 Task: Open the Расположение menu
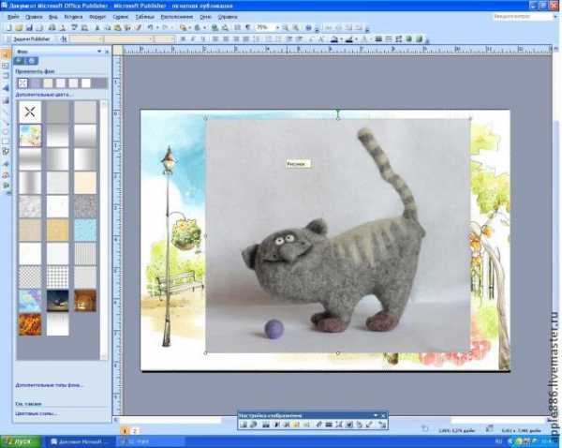(x=177, y=17)
